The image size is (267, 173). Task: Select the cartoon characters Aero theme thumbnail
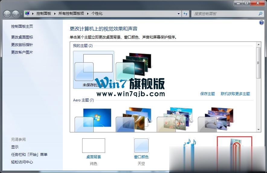click(175, 120)
